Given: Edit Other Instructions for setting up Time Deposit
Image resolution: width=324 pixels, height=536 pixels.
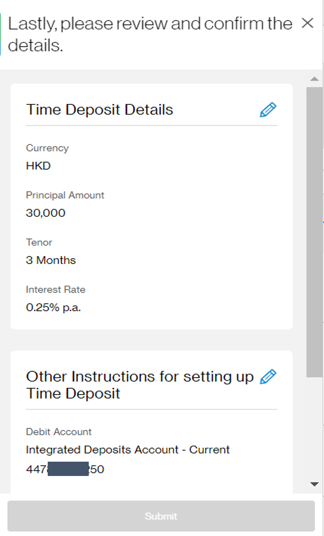Looking at the screenshot, I should pyautogui.click(x=268, y=376).
